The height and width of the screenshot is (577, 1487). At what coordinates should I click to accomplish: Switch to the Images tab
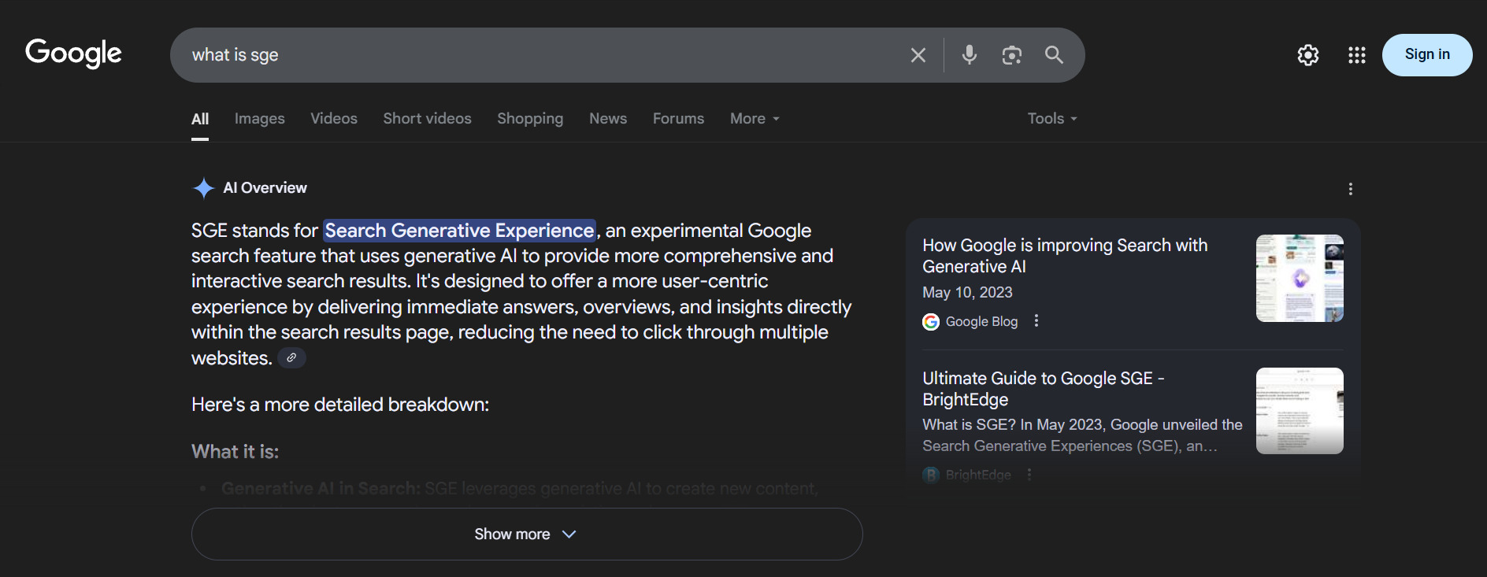[260, 119]
